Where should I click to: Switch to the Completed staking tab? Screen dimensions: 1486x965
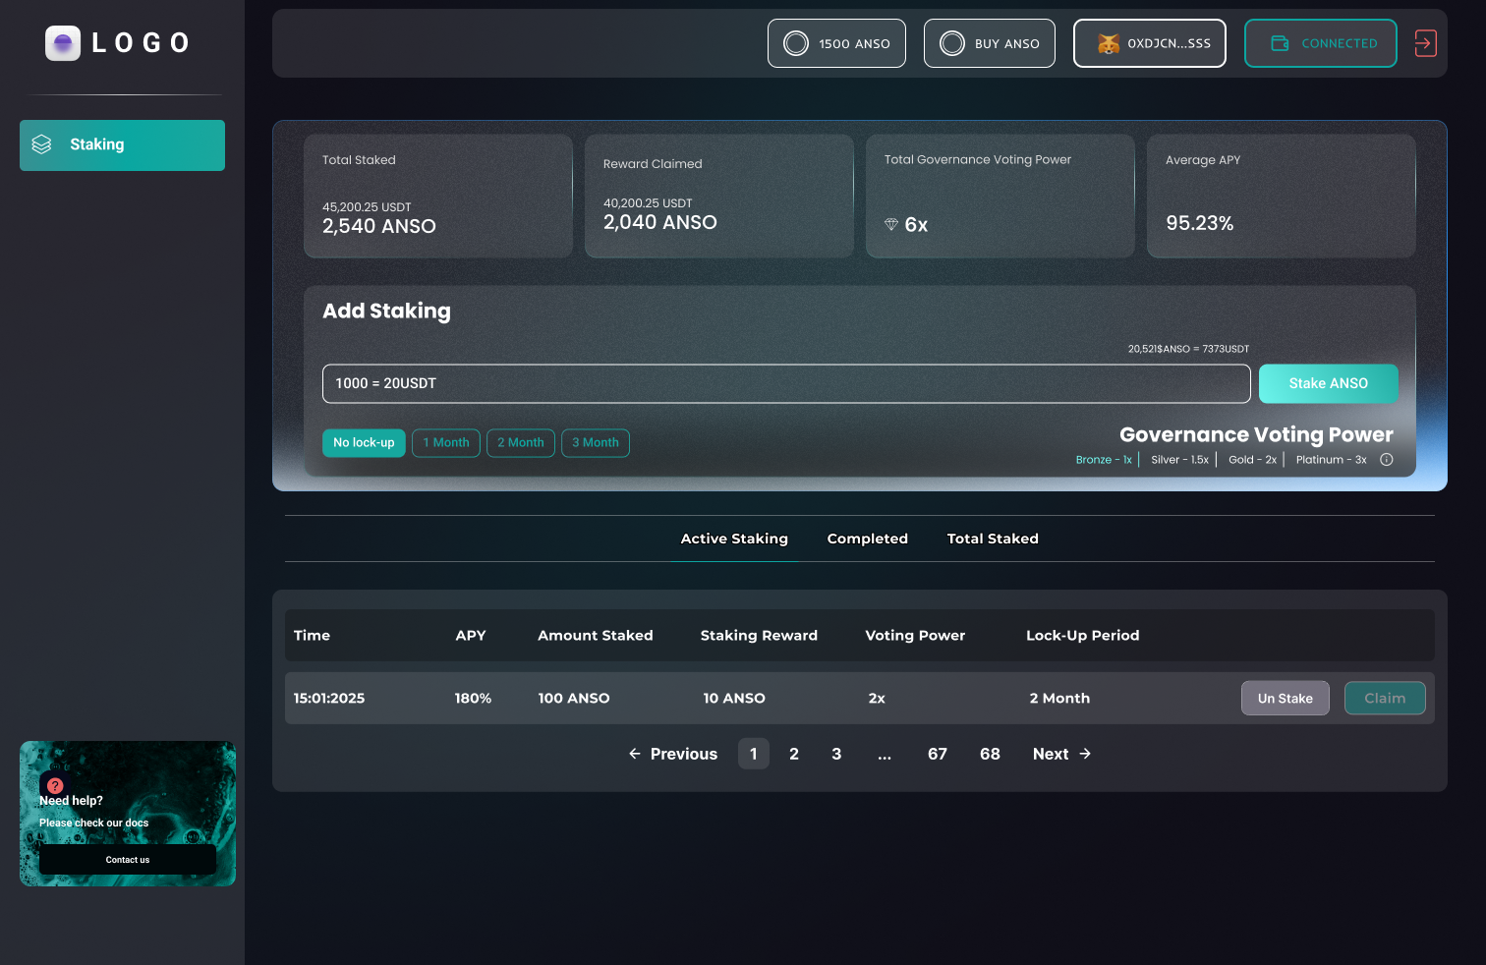point(867,539)
